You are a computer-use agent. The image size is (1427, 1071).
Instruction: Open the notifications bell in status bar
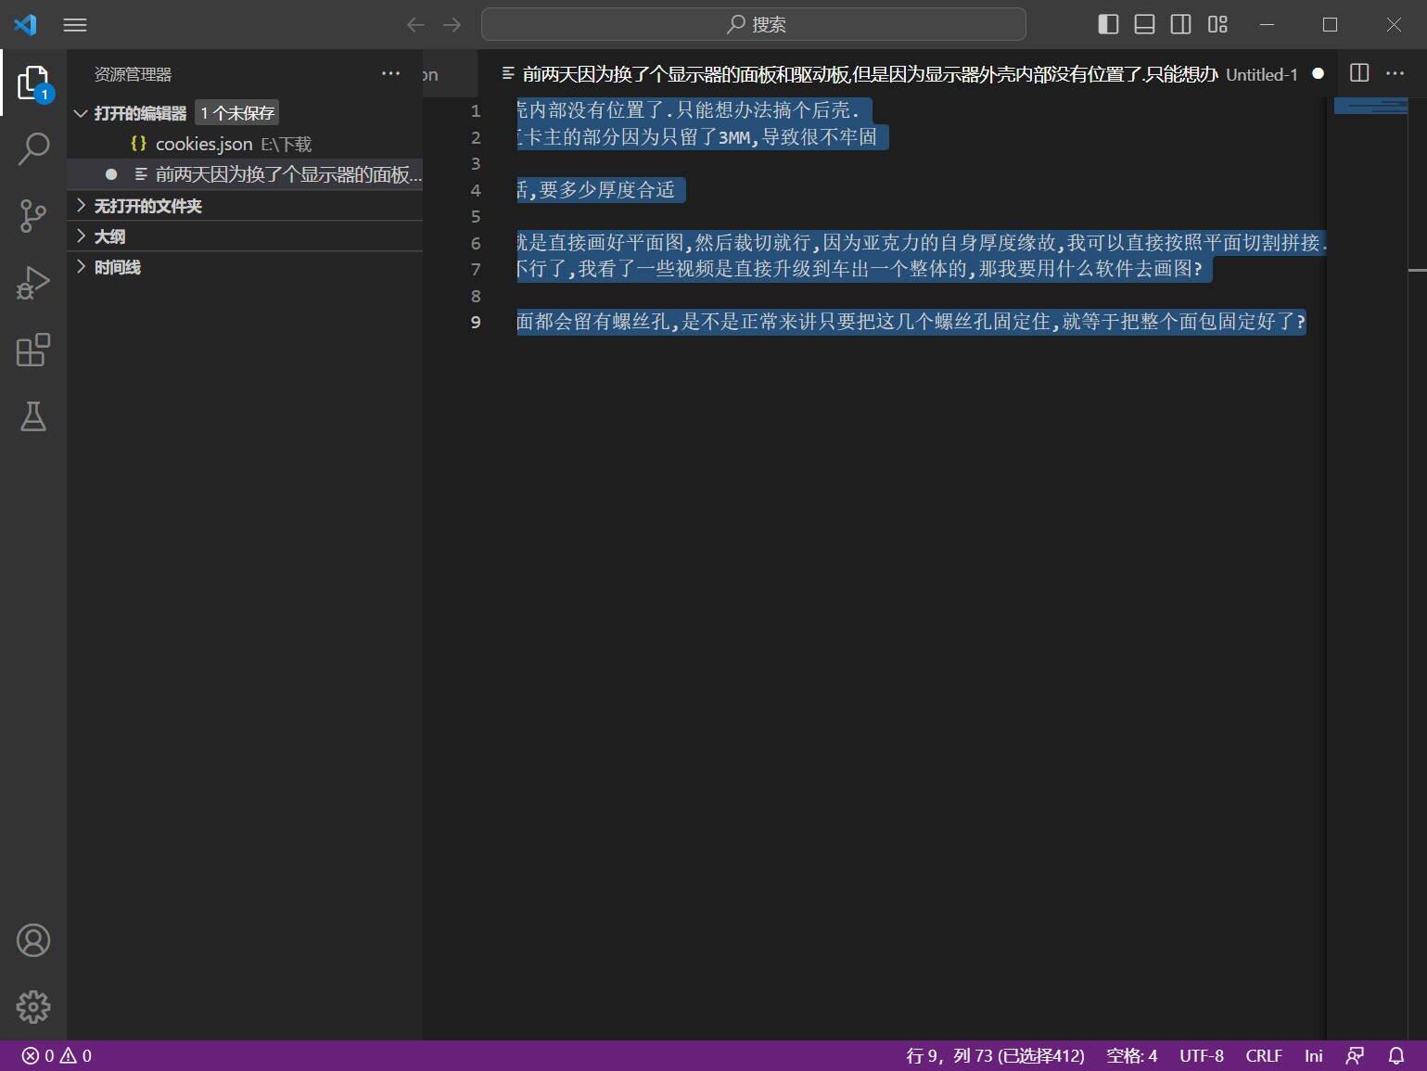(x=1395, y=1055)
